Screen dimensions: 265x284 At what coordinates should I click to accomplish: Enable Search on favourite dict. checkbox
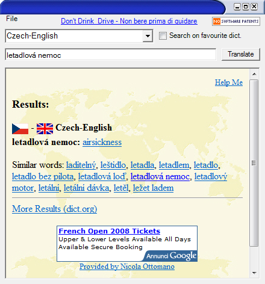pyautogui.click(x=163, y=36)
